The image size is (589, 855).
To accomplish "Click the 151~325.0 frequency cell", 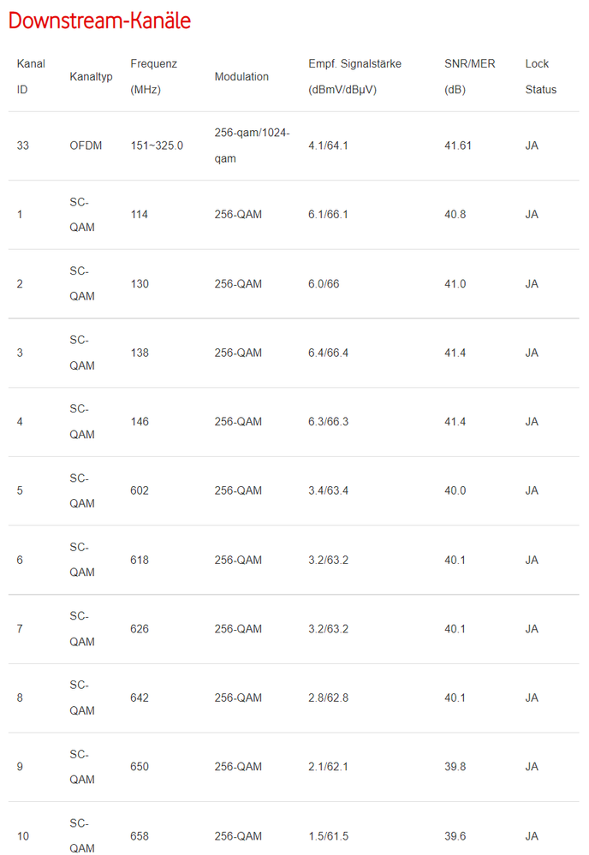I will [157, 145].
